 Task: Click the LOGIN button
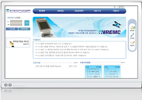27,23
